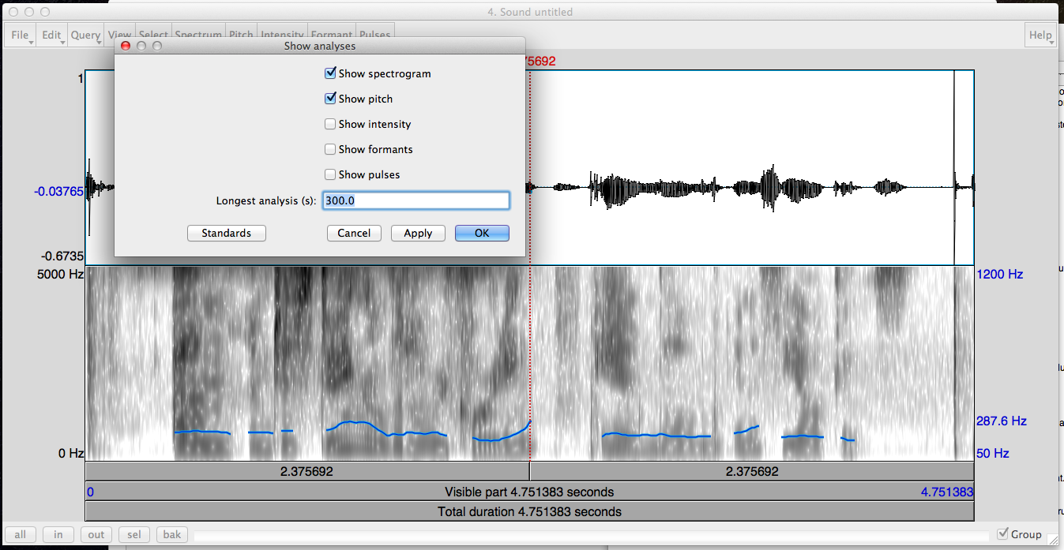The height and width of the screenshot is (550, 1064).
Task: Click the 'Longest analysis (s):' label
Action: coord(266,200)
